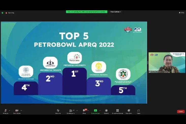Click the Universitas Gadjah Mada logo
Viewport: 186px width, 124px height.
coord(26,72)
